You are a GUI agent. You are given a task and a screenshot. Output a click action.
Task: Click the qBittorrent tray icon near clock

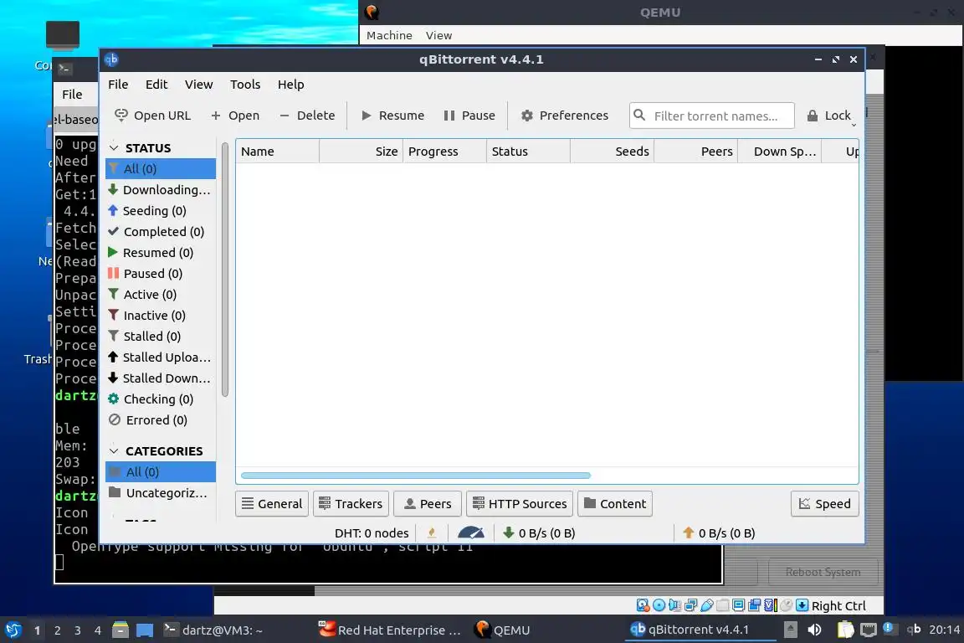(x=914, y=629)
